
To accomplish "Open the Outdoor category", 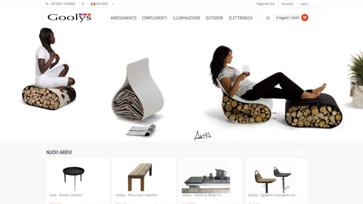I will [x=214, y=18].
